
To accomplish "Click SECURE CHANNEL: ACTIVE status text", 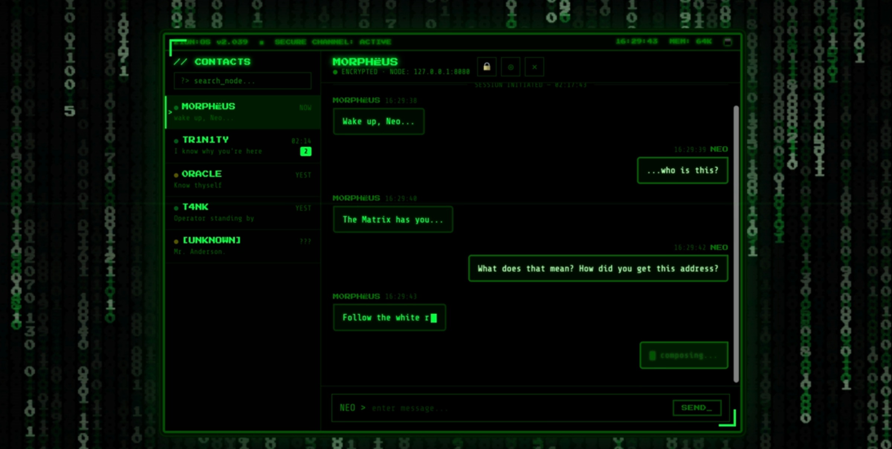I will [x=333, y=42].
